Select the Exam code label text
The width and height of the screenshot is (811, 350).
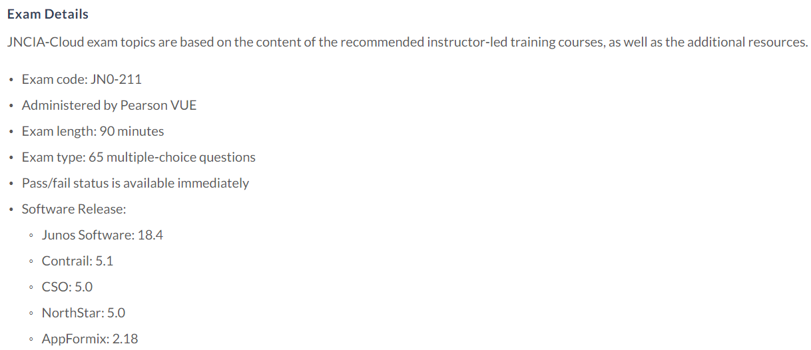54,79
